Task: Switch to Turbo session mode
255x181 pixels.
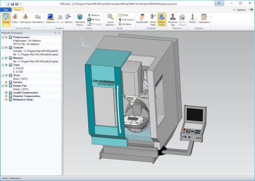Action: [15, 19]
